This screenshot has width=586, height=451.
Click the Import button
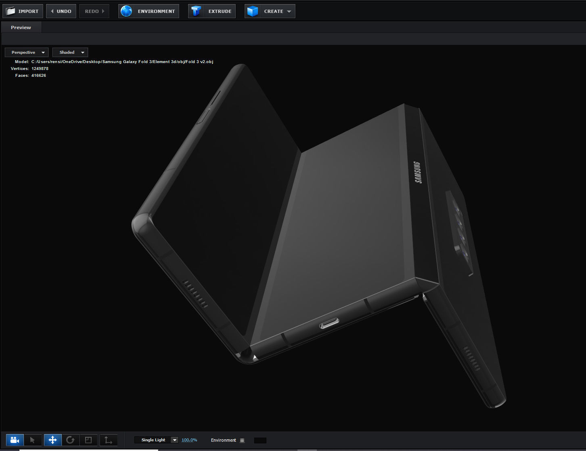[x=23, y=11]
